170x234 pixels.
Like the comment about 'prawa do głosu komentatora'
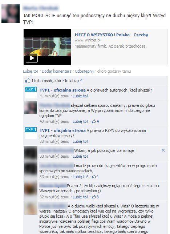tap(80, 121)
